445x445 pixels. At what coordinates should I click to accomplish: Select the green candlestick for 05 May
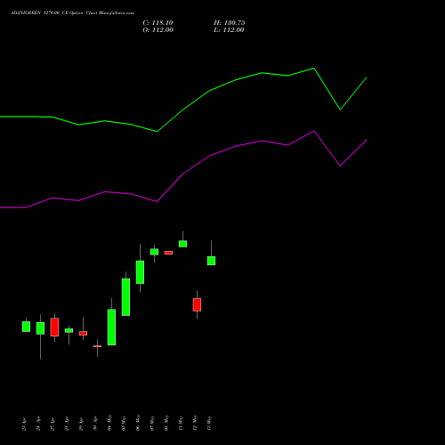[125, 297]
